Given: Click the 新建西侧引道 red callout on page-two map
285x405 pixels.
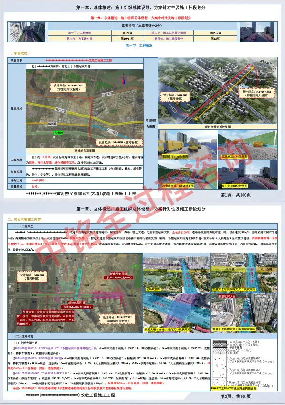Looking at the screenshot, I should click(x=118, y=276).
